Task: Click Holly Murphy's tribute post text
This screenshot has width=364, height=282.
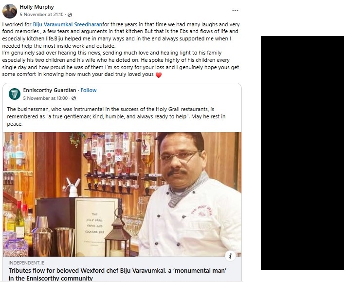Action: (x=121, y=49)
